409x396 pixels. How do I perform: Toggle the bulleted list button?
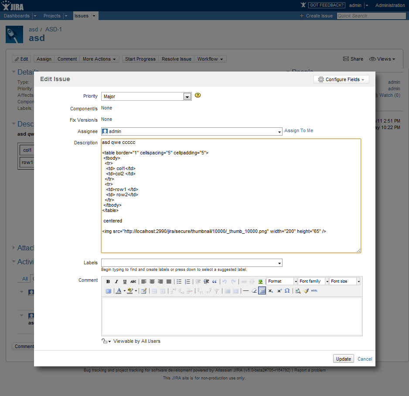pos(179,282)
